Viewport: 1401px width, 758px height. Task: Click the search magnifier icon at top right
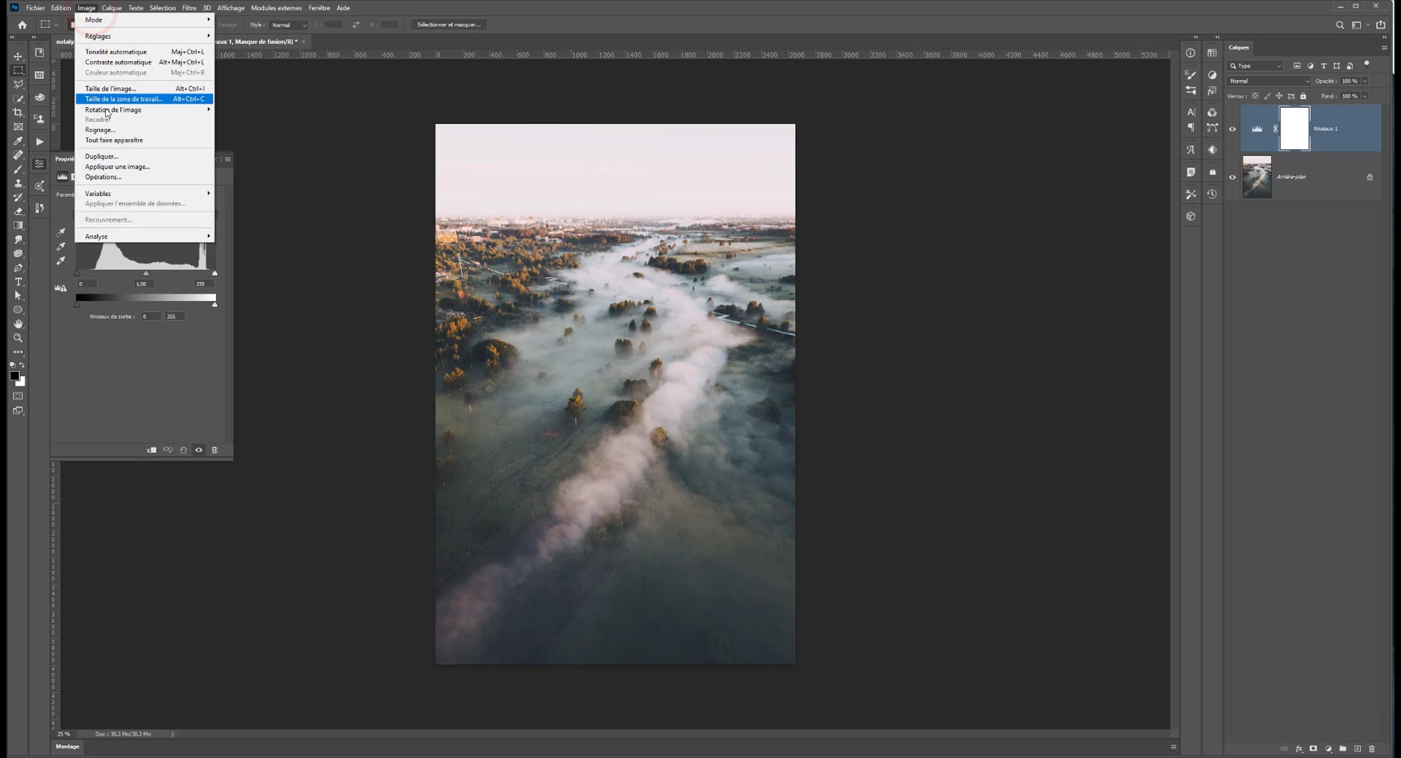tap(1340, 25)
